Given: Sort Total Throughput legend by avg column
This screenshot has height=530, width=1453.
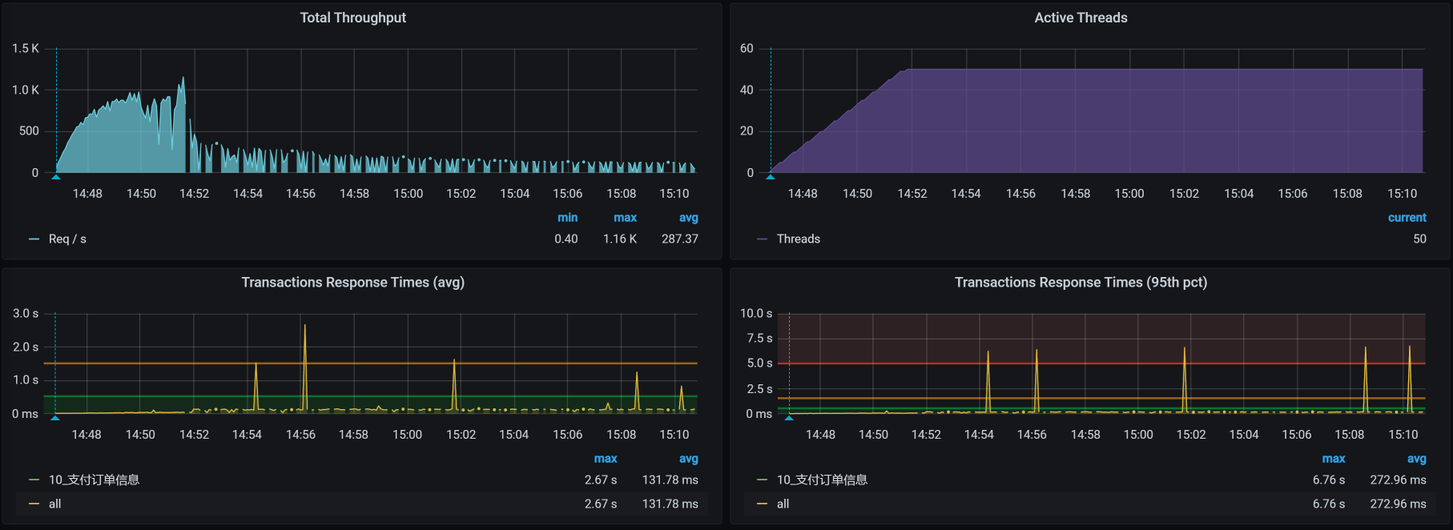Looking at the screenshot, I should coord(688,218).
